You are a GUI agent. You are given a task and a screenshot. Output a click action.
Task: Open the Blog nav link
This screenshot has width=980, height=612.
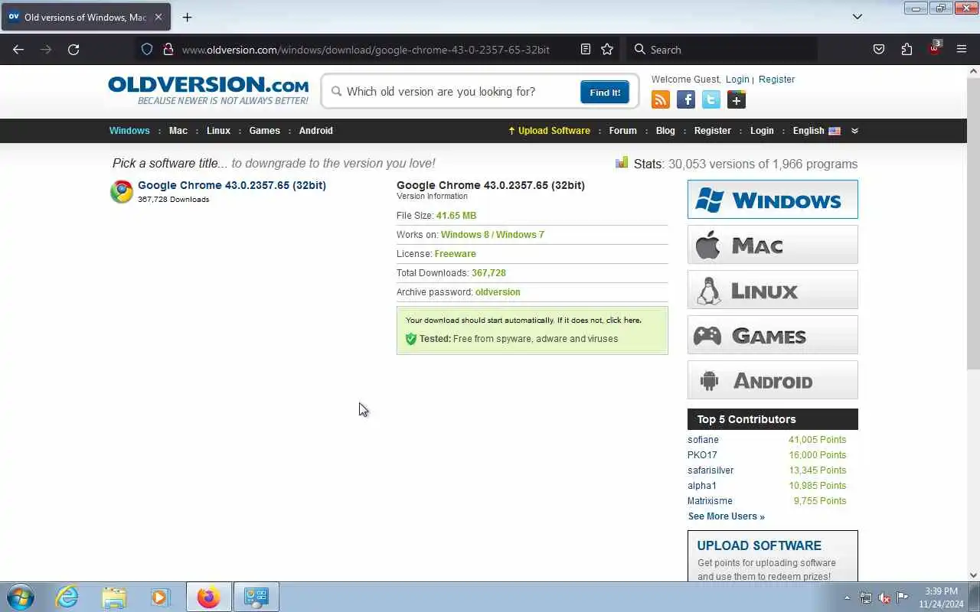[x=665, y=131]
